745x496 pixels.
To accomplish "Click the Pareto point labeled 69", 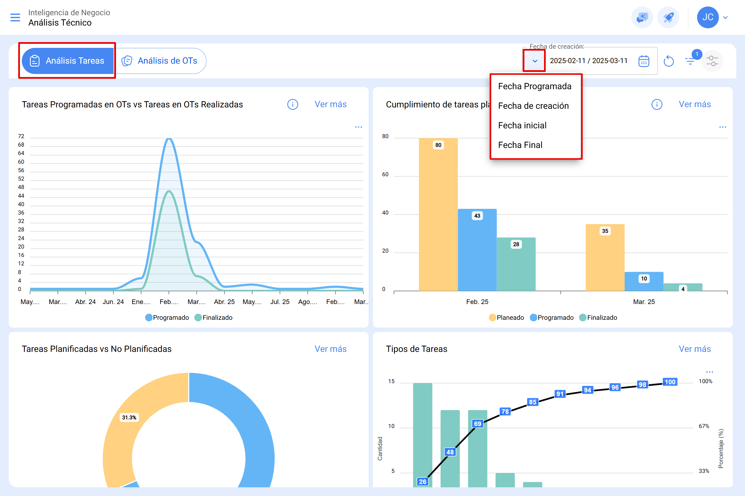I will (x=478, y=424).
